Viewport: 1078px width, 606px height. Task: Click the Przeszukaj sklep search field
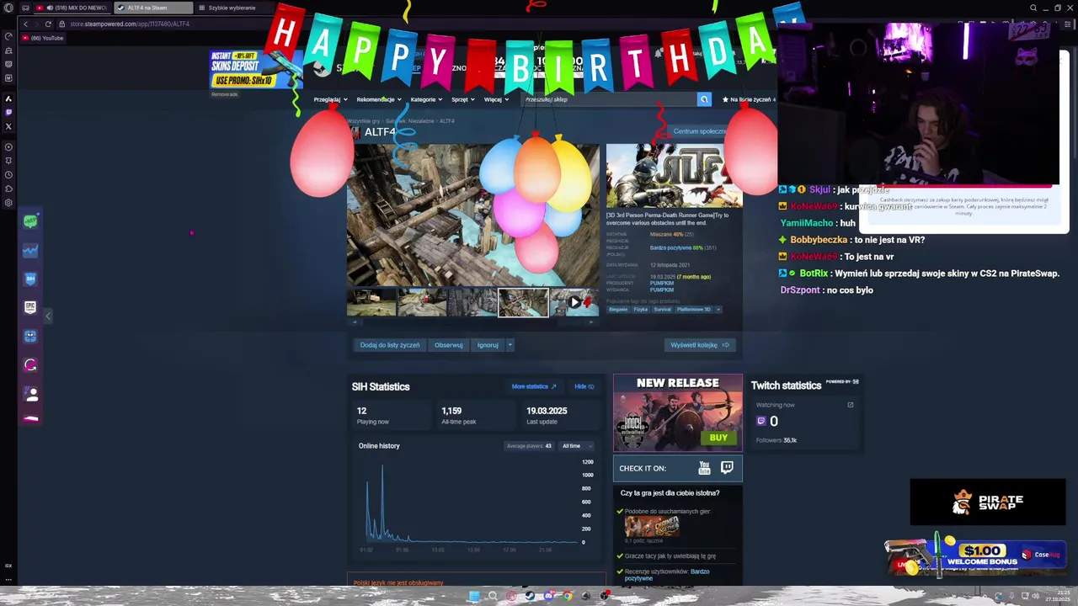pos(607,99)
